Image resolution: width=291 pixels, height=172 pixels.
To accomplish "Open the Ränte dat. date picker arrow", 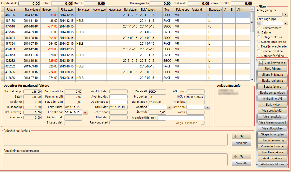I will (207, 107).
